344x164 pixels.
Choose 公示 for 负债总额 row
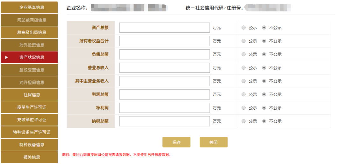point(244,54)
